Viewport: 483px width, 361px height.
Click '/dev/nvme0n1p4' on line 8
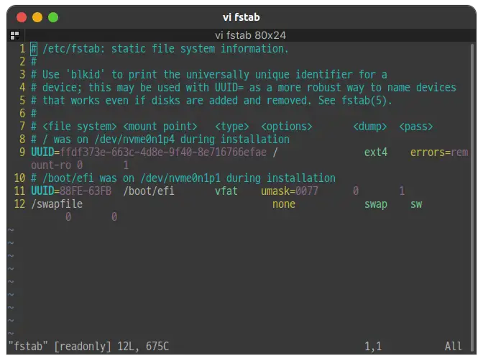(134, 140)
